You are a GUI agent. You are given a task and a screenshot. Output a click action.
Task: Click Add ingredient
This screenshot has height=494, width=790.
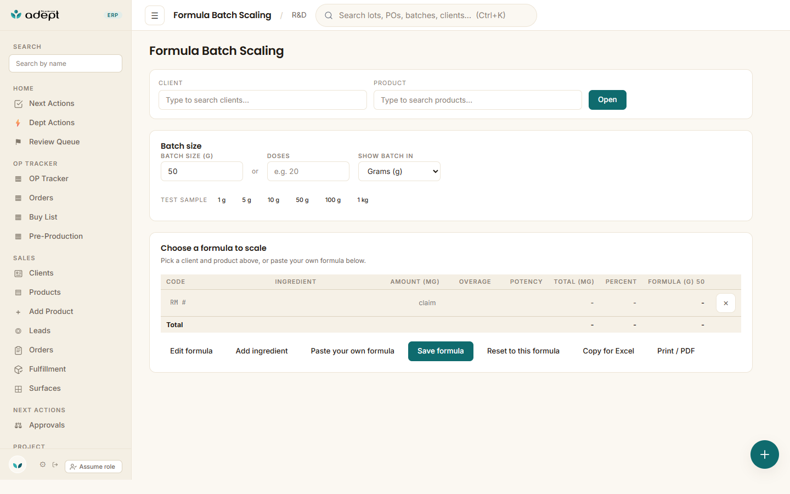[x=262, y=351]
